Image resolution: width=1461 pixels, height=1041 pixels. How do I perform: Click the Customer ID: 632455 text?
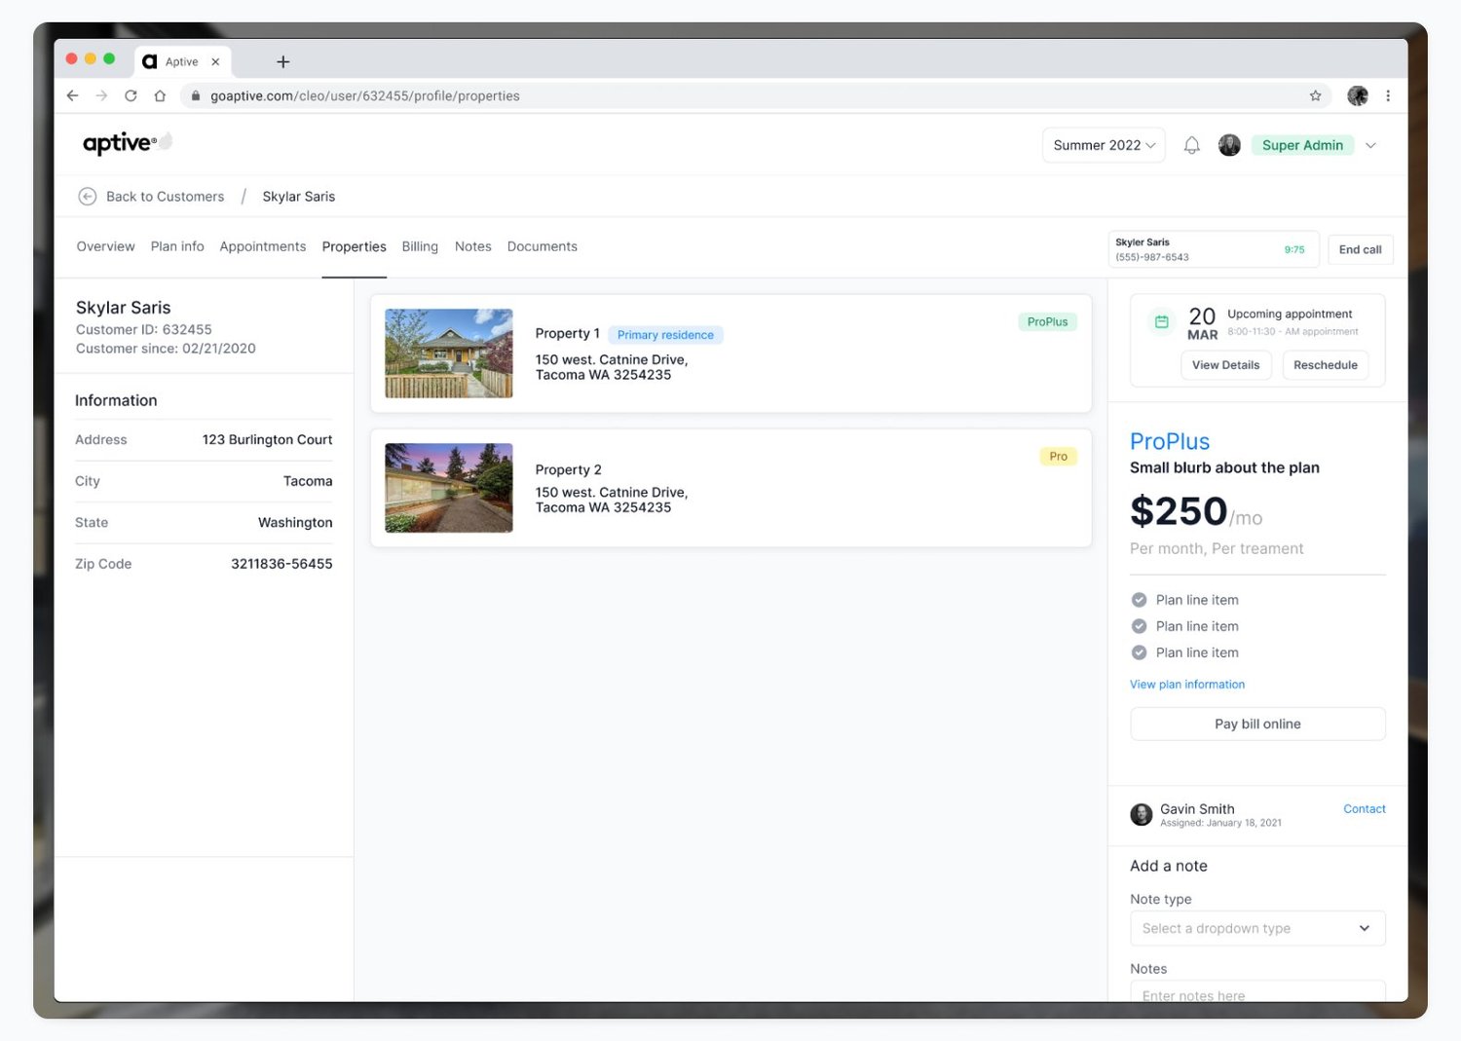coord(144,329)
